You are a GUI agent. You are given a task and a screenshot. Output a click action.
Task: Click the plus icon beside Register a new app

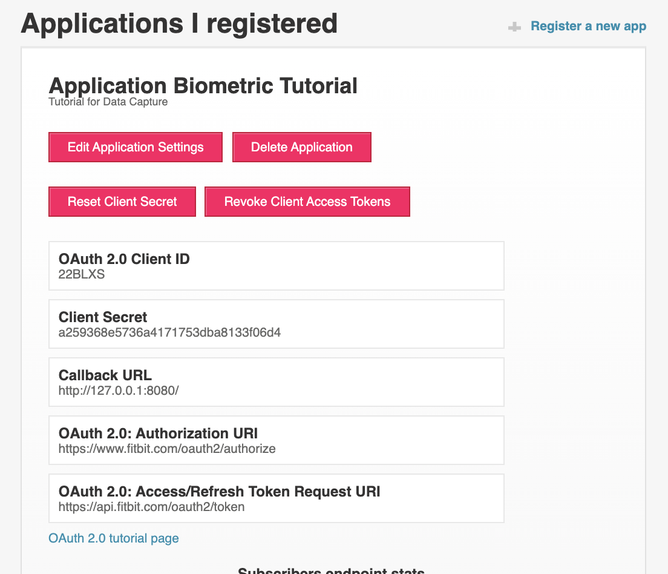click(514, 27)
